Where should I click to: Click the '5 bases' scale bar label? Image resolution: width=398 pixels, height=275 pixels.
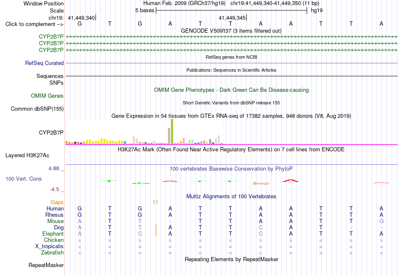(145, 10)
